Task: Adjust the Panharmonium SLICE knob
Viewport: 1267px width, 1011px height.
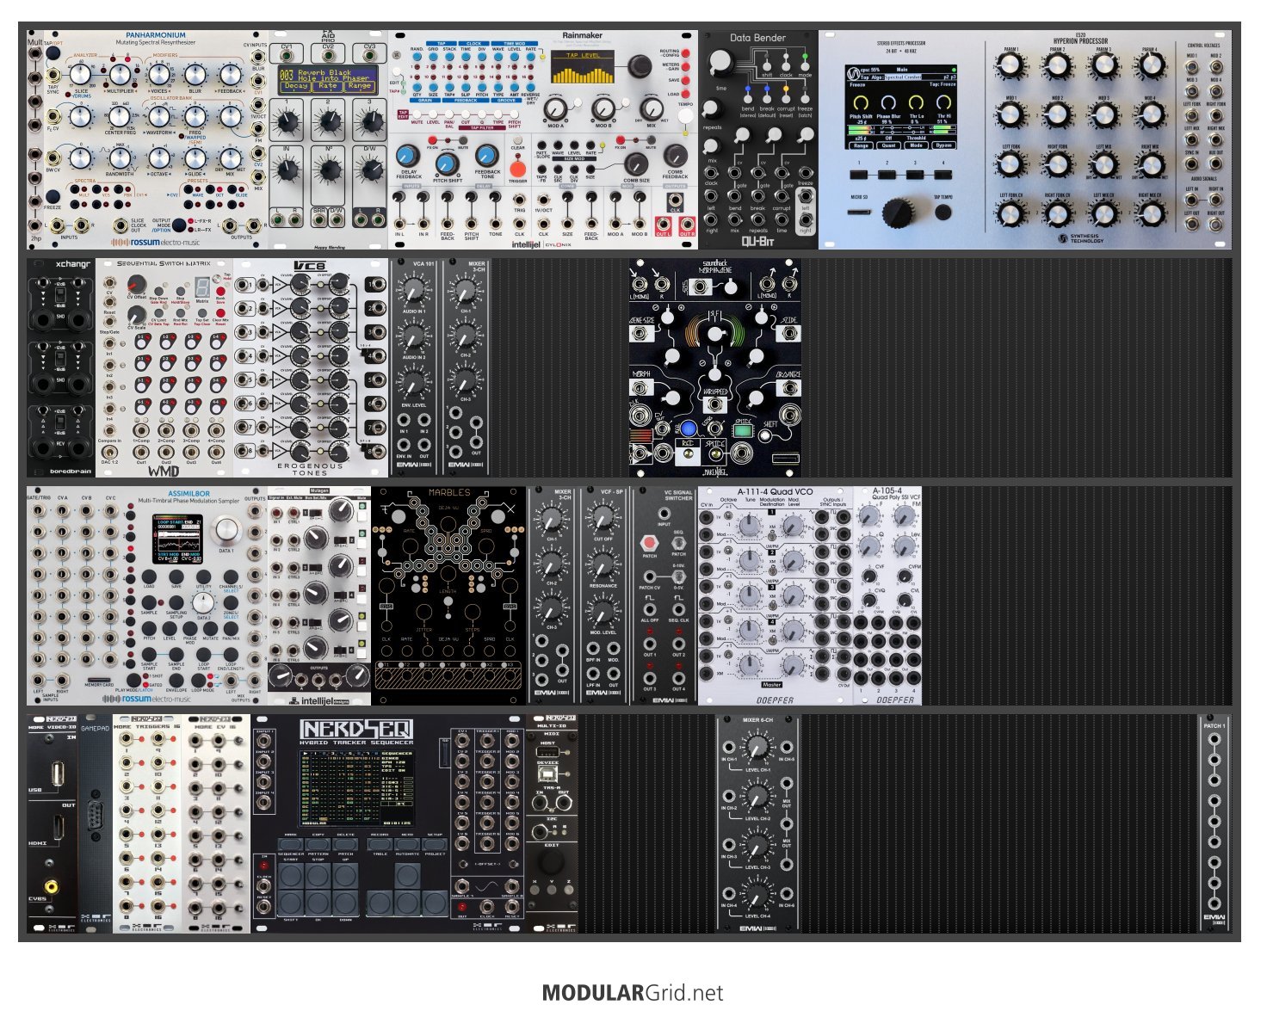Action: point(81,76)
